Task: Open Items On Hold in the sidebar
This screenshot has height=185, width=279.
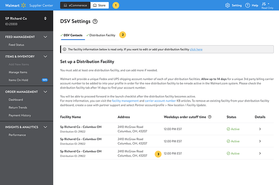Action: [18, 80]
